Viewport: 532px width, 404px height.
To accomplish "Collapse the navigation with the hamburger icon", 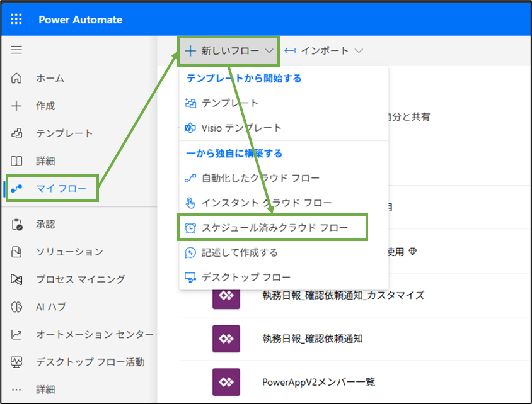I will tap(16, 50).
